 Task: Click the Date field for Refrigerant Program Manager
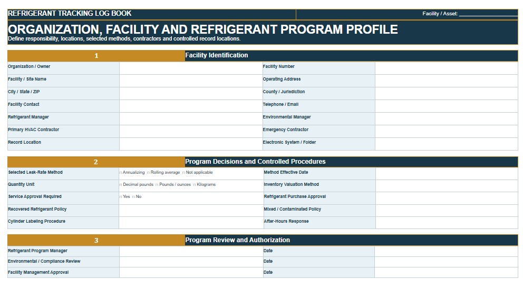(446, 251)
